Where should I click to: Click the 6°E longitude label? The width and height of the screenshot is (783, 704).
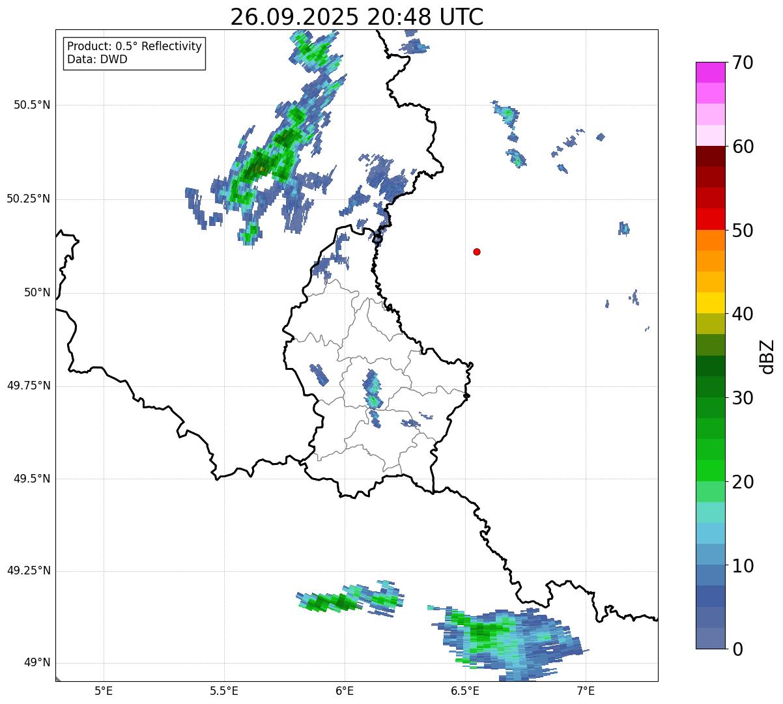point(345,691)
